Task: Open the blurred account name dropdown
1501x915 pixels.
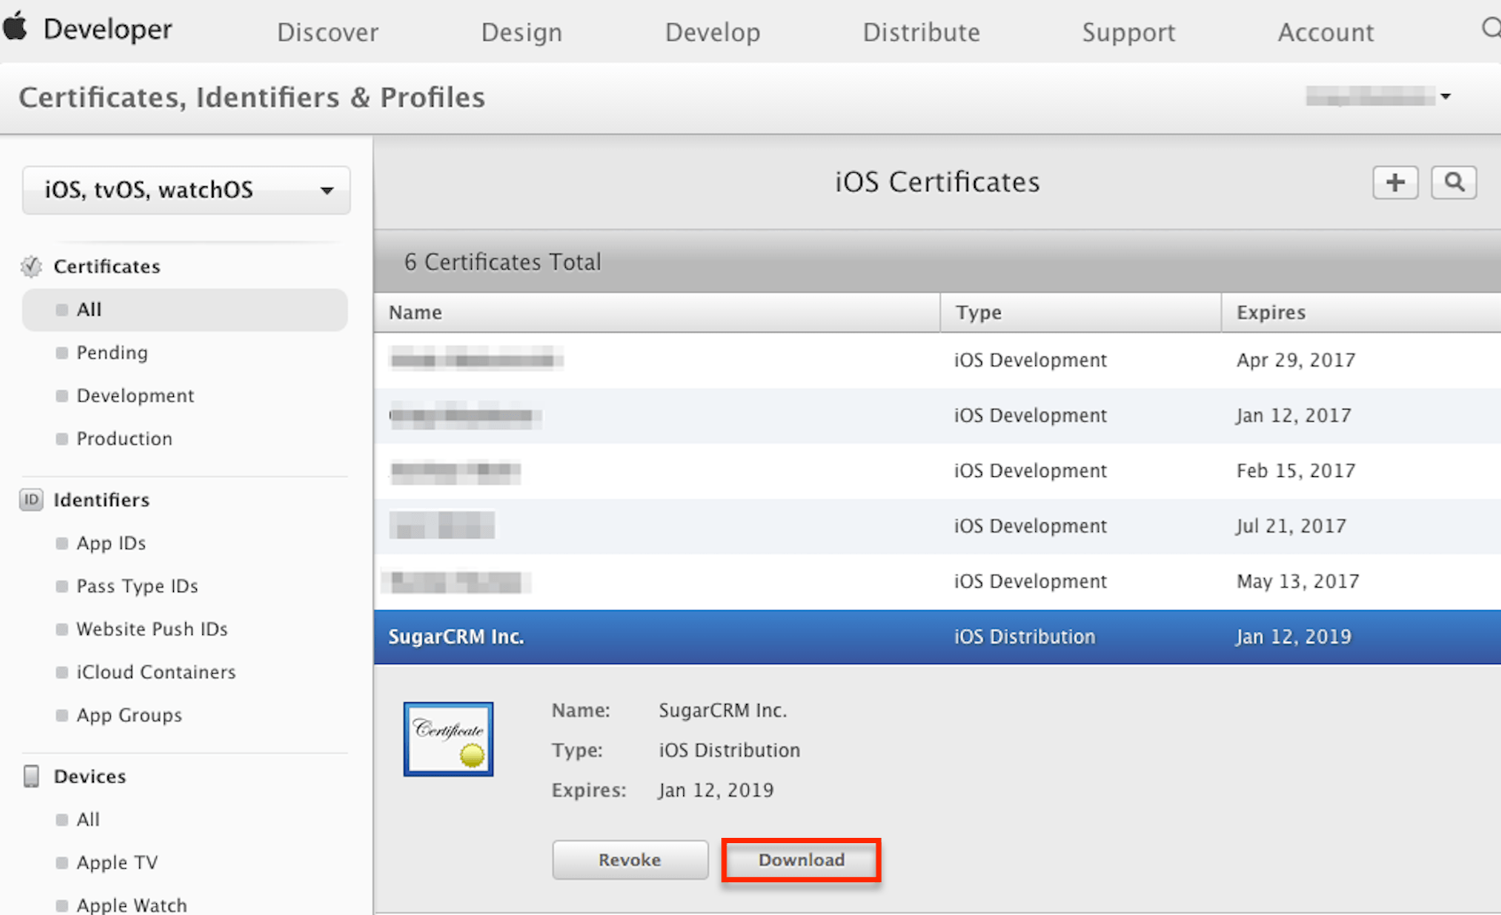Action: coord(1378,96)
